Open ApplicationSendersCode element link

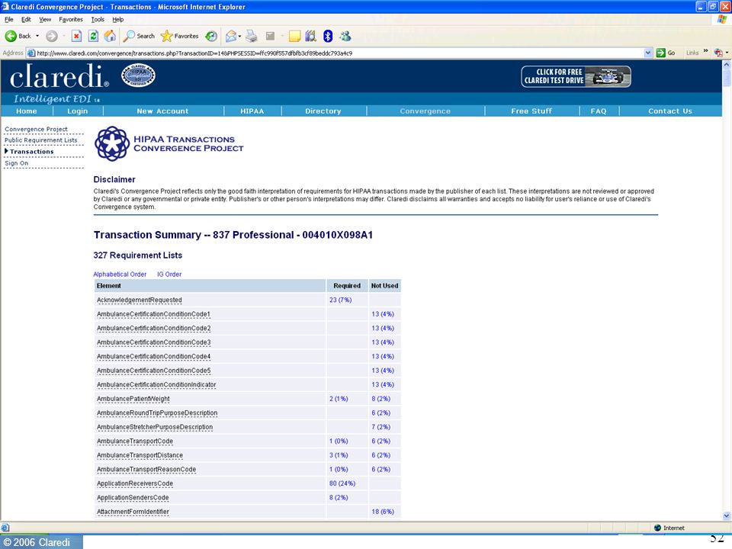pyautogui.click(x=133, y=498)
